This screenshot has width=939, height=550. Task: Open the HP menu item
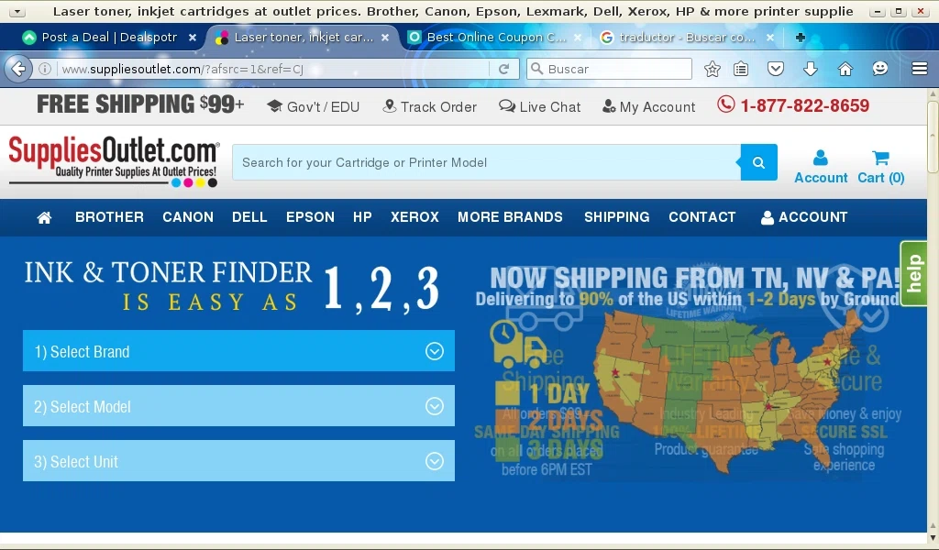click(362, 217)
